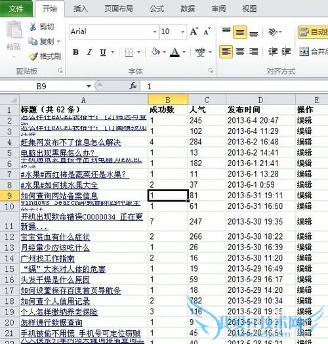Open the font size dropdown
The height and width of the screenshot is (344, 328).
182,32
